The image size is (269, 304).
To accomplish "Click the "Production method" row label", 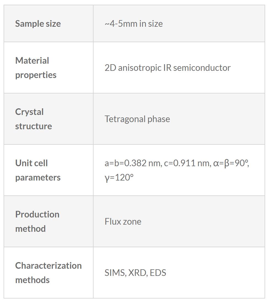I will tap(37, 222).
